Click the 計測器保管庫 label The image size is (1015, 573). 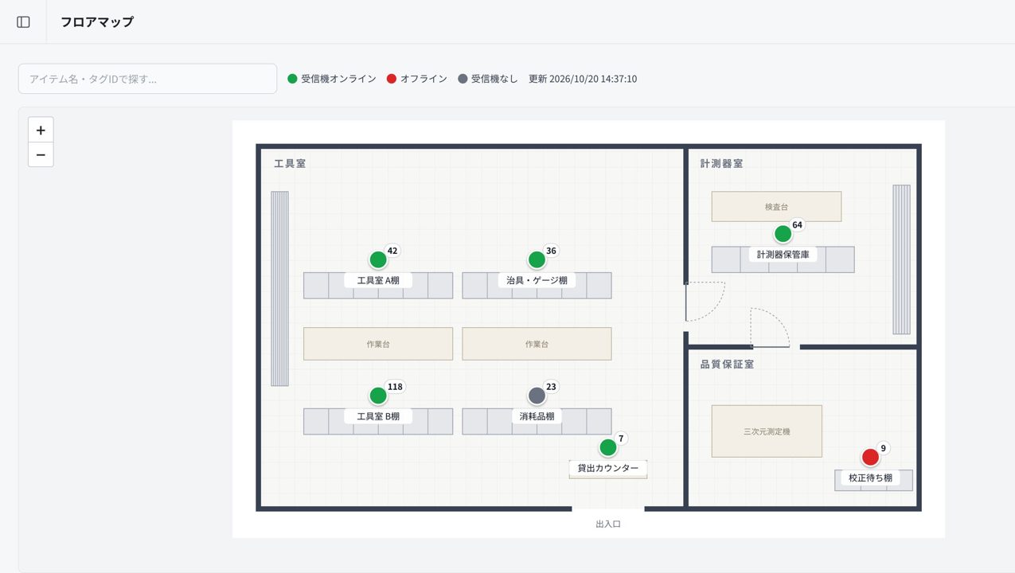pos(783,255)
